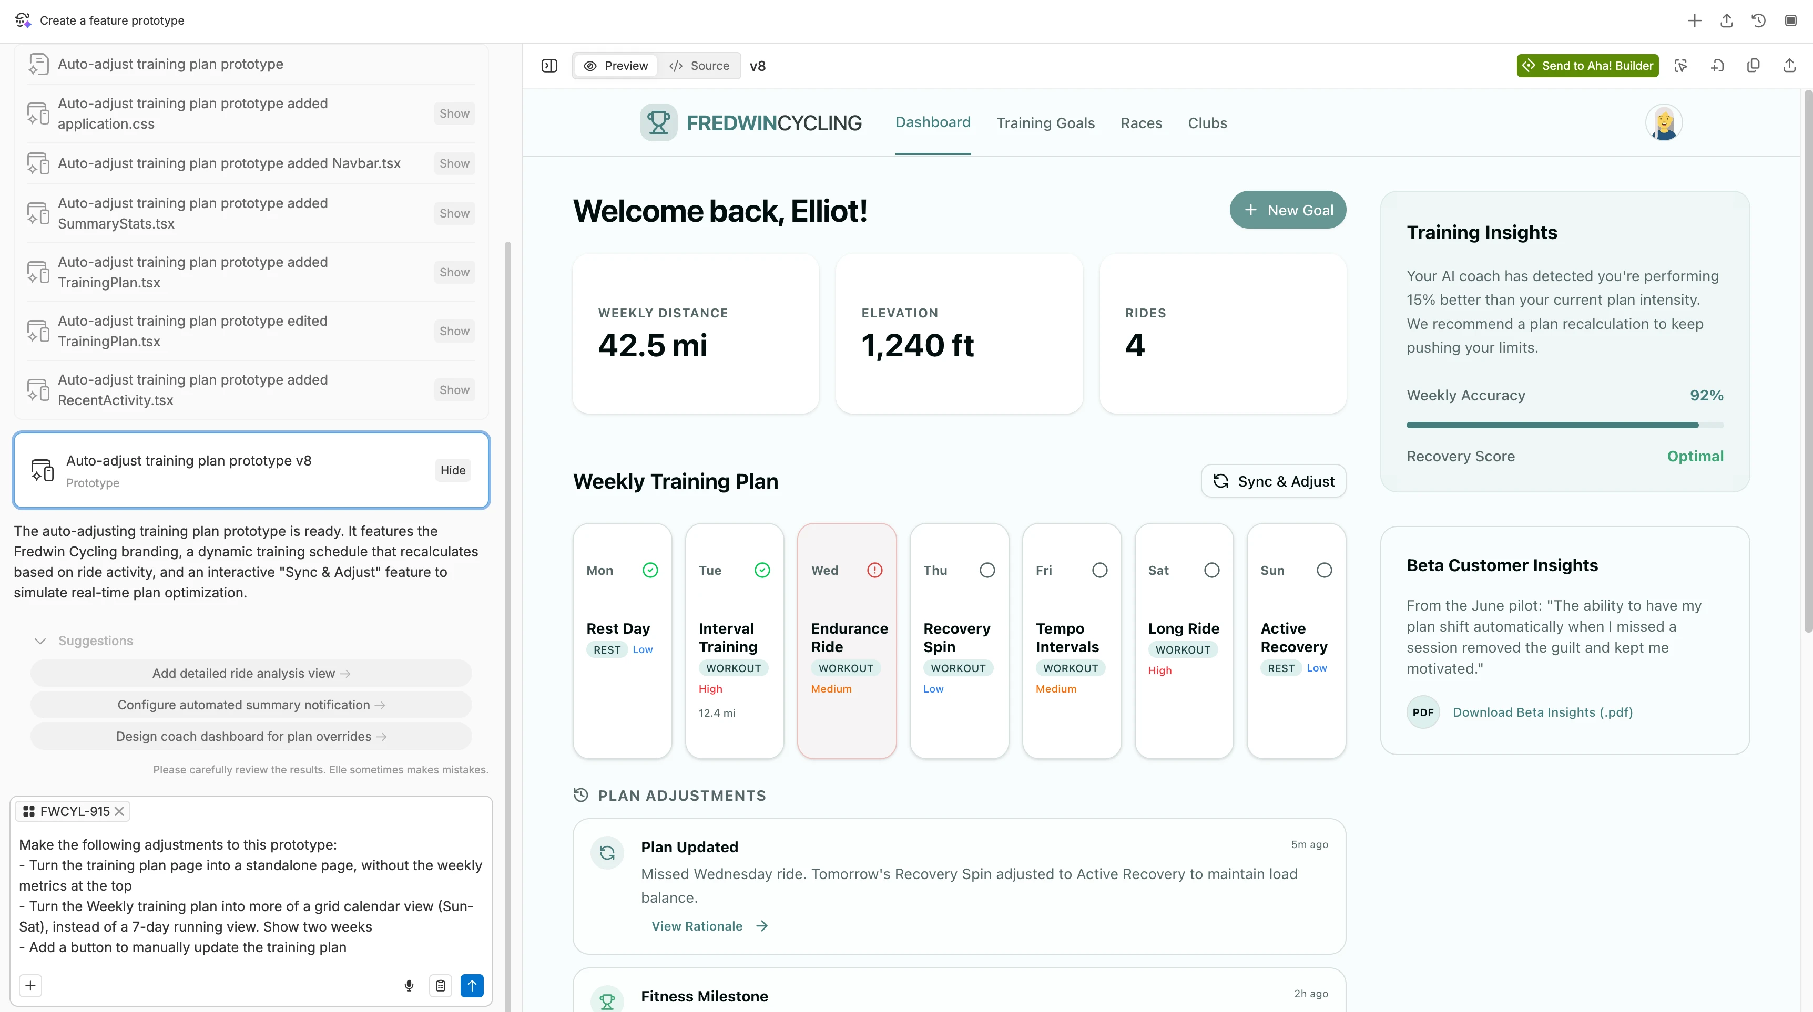This screenshot has width=1813, height=1012.
Task: Show the application.css change
Action: pyautogui.click(x=454, y=113)
